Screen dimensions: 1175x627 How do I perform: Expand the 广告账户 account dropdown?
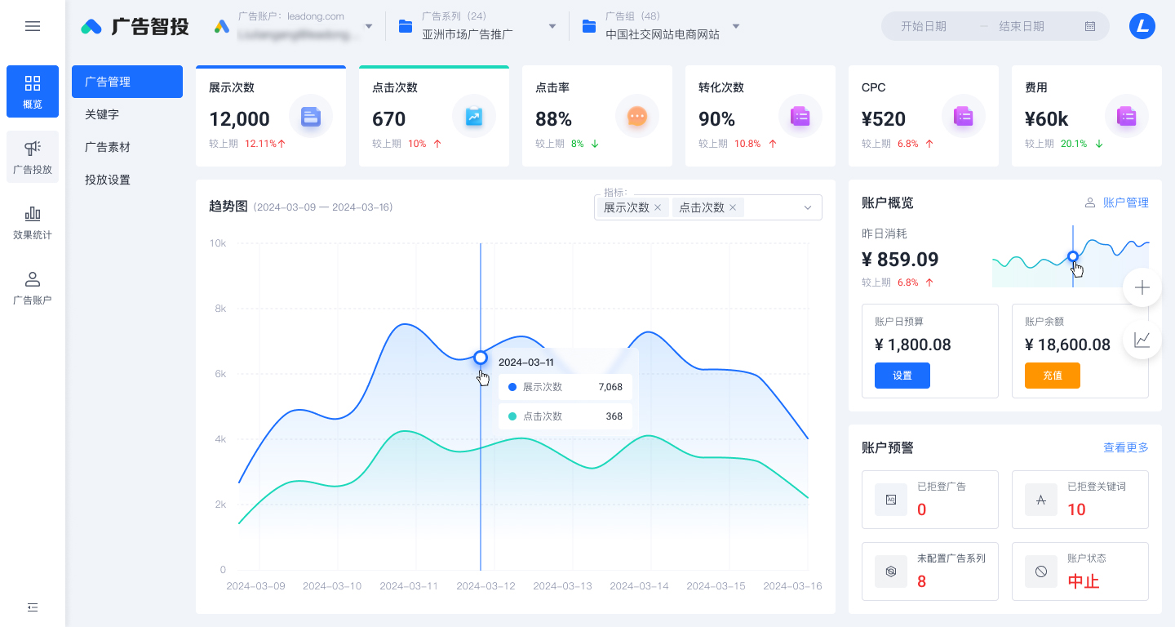(369, 26)
